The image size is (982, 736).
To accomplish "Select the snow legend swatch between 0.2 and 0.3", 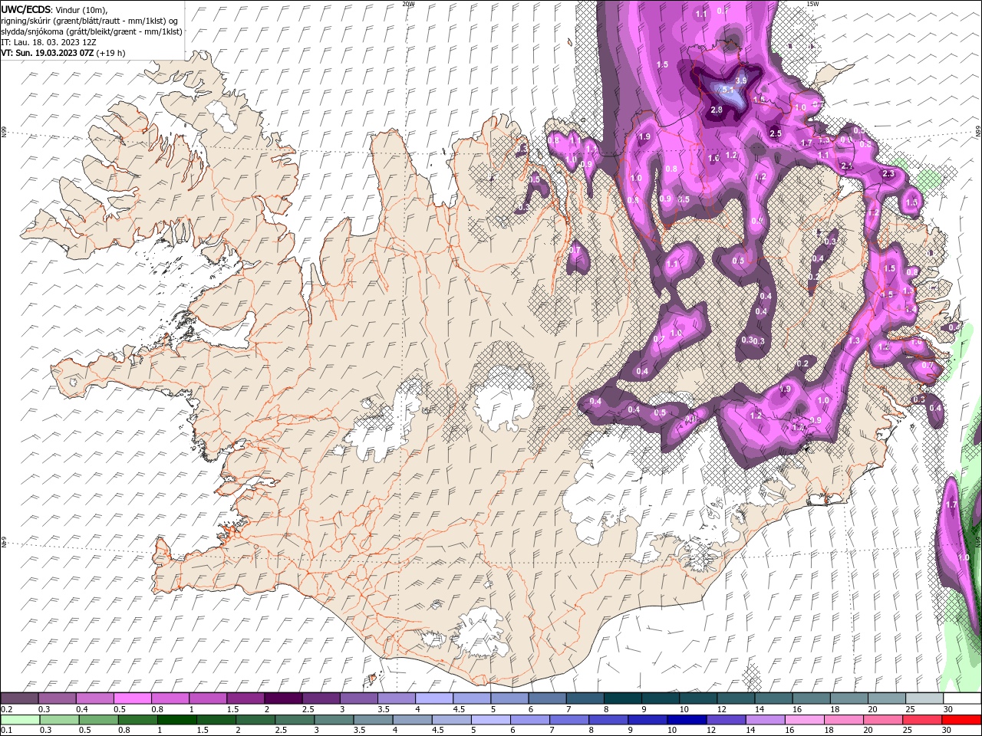I will [19, 698].
